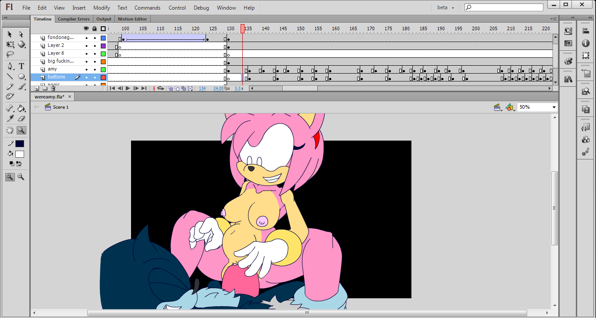Select the Lasso tool

coord(10,55)
